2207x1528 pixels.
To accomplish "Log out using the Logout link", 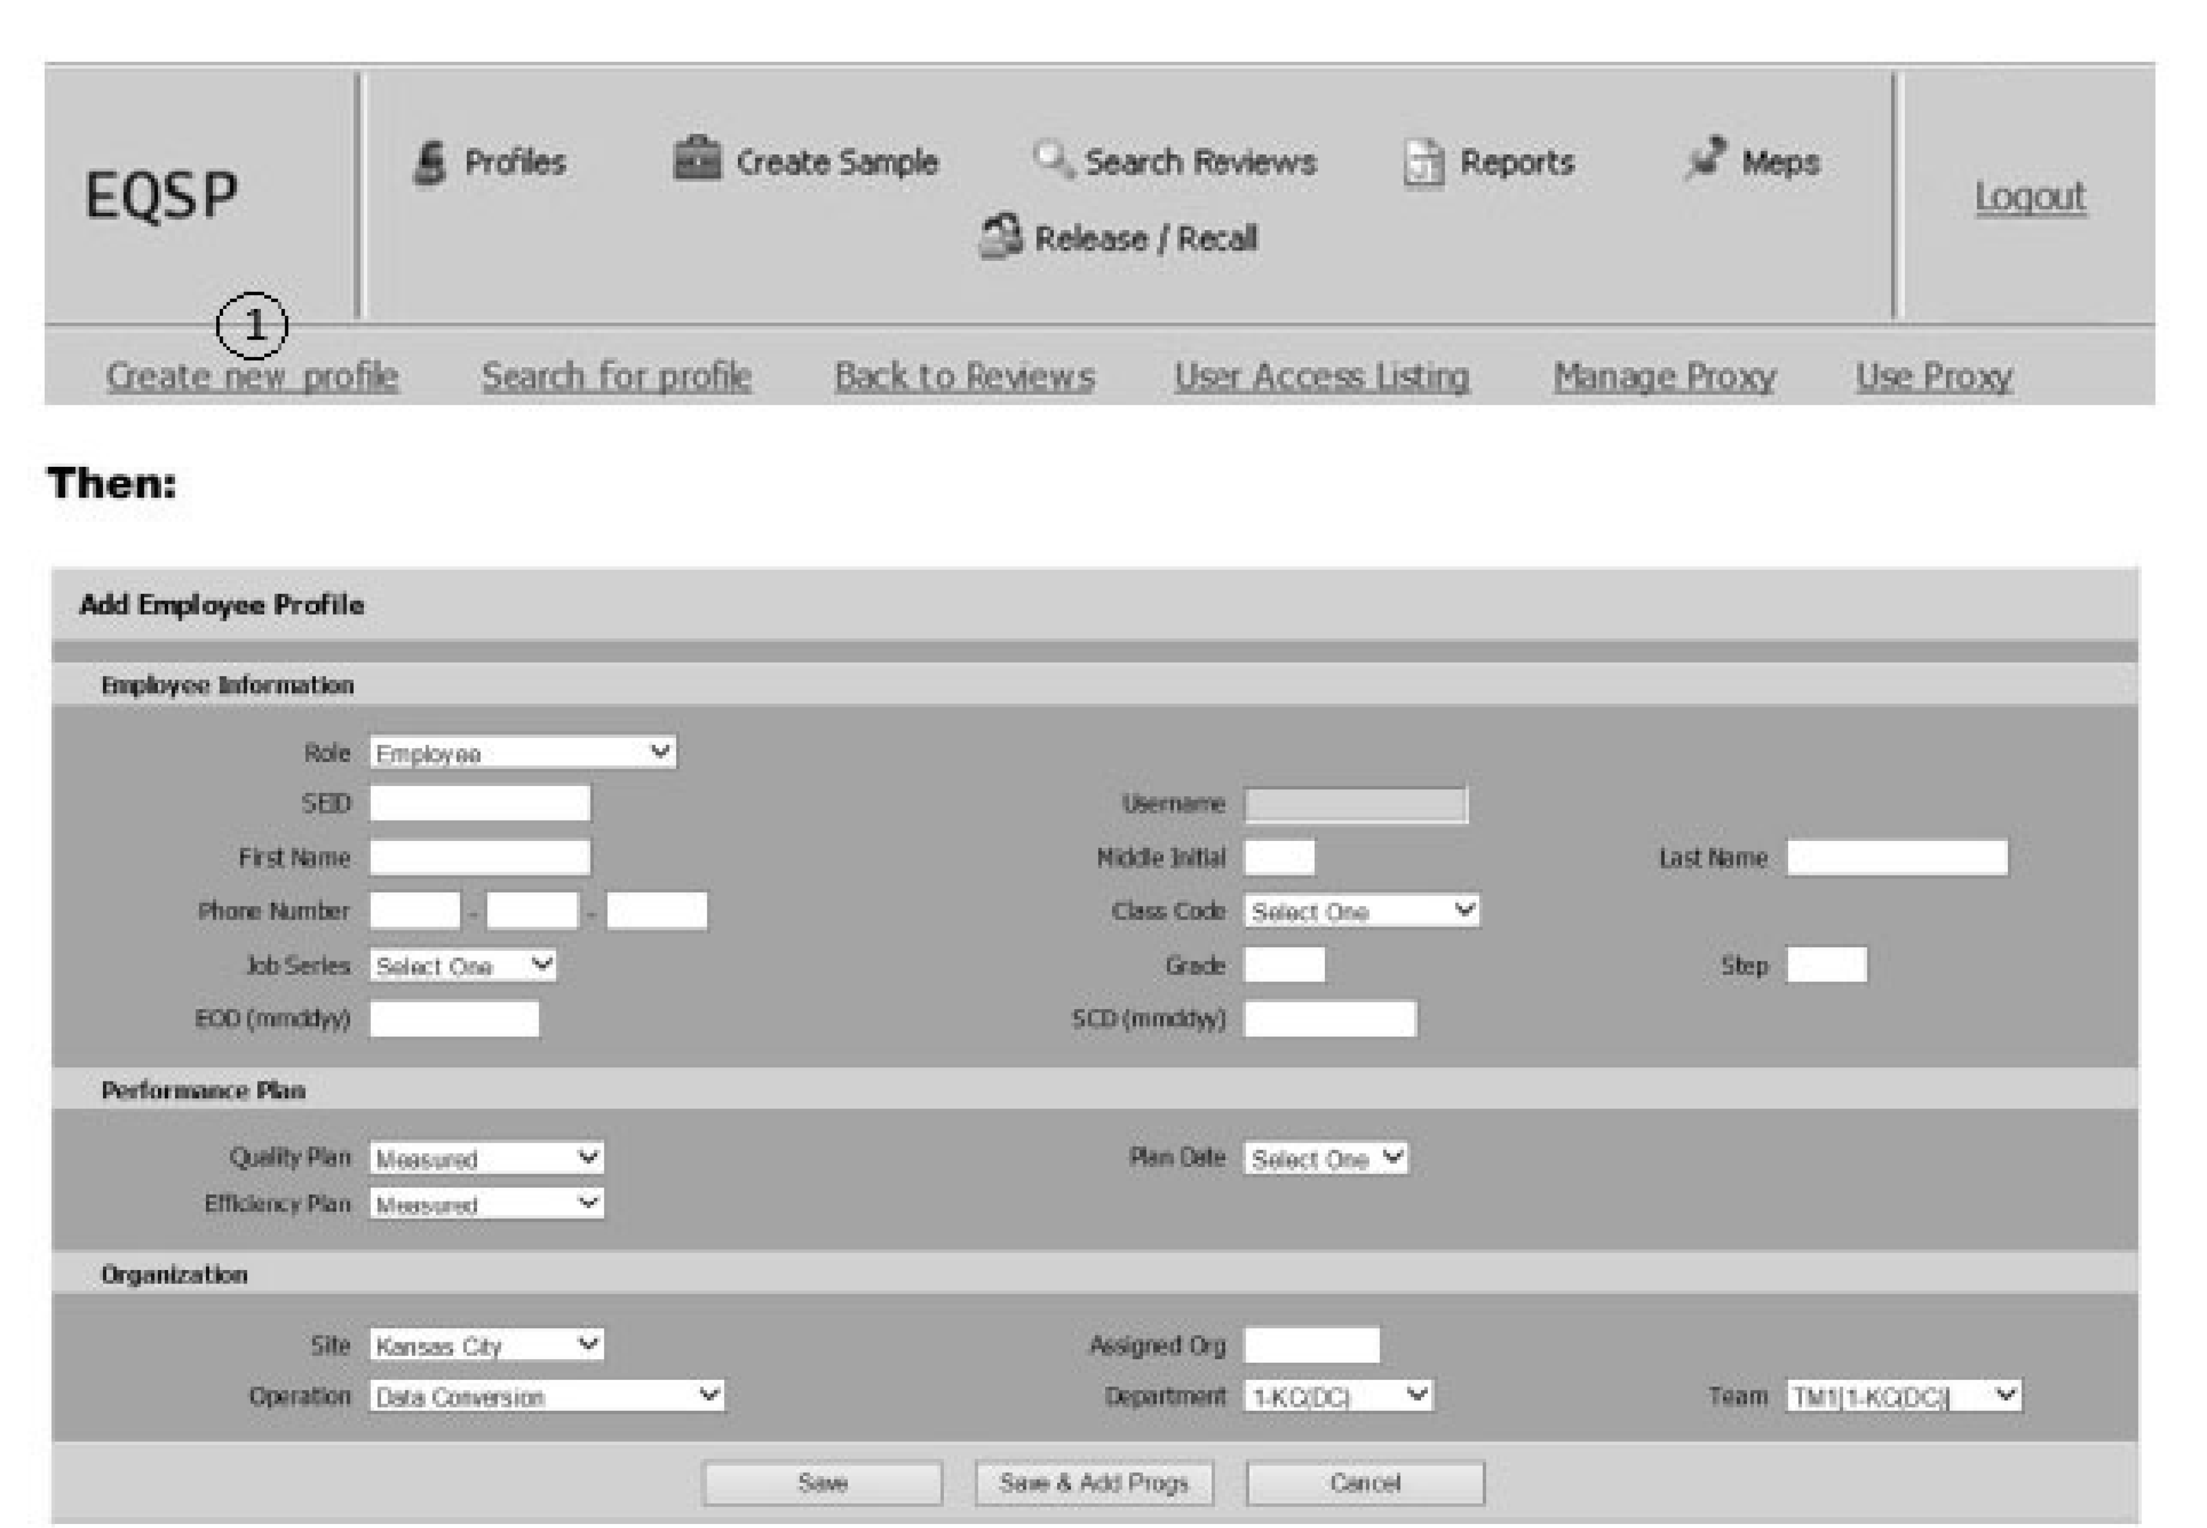I will coord(2029,196).
